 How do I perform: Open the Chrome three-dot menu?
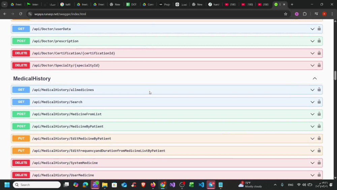point(332,14)
